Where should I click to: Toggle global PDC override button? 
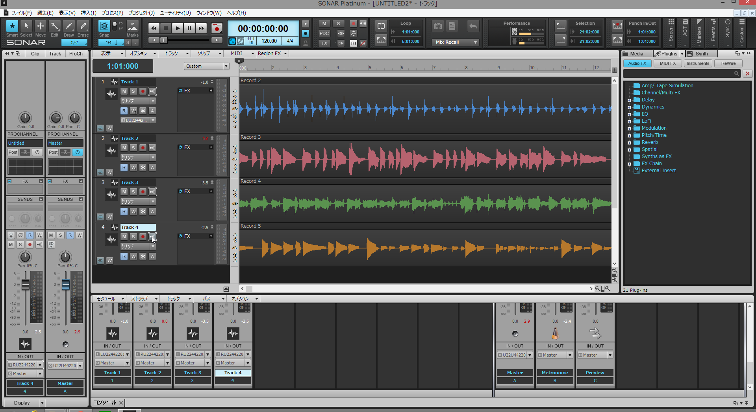pyautogui.click(x=324, y=33)
